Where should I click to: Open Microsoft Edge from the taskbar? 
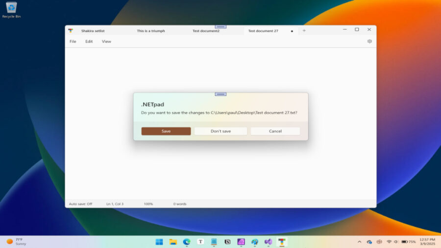click(187, 242)
